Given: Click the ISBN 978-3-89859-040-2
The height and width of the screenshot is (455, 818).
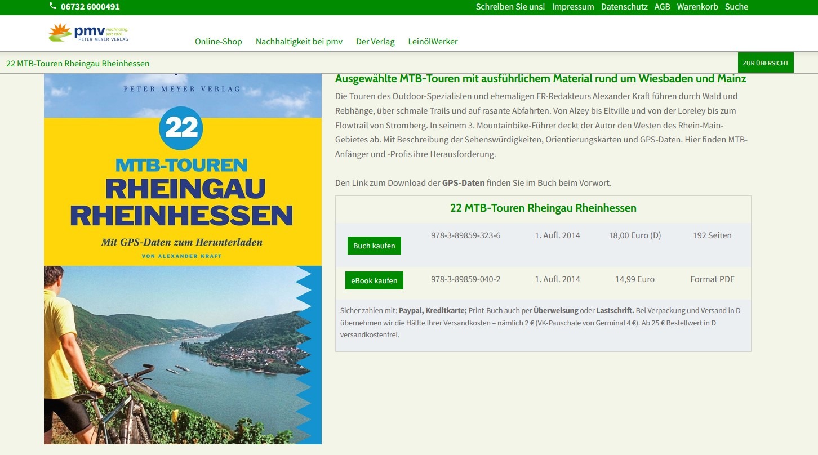Looking at the screenshot, I should pyautogui.click(x=466, y=279).
